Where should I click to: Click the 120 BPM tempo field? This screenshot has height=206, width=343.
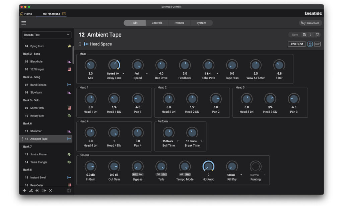297,44
